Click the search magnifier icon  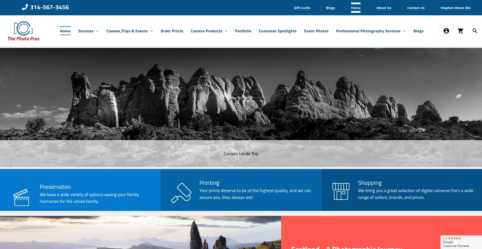pyautogui.click(x=474, y=31)
